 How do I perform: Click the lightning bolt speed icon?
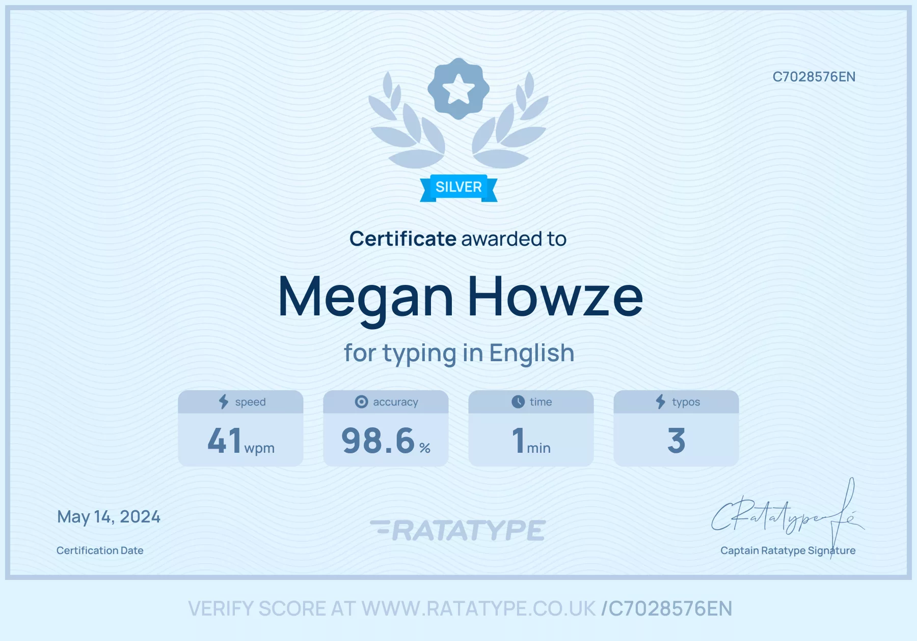pyautogui.click(x=224, y=402)
